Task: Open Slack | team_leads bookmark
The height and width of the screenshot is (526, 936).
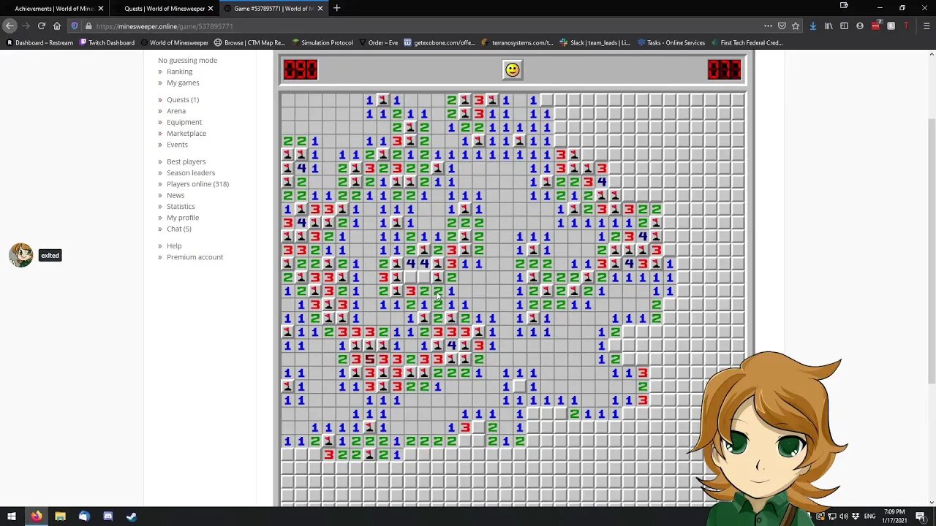Action: coord(595,42)
